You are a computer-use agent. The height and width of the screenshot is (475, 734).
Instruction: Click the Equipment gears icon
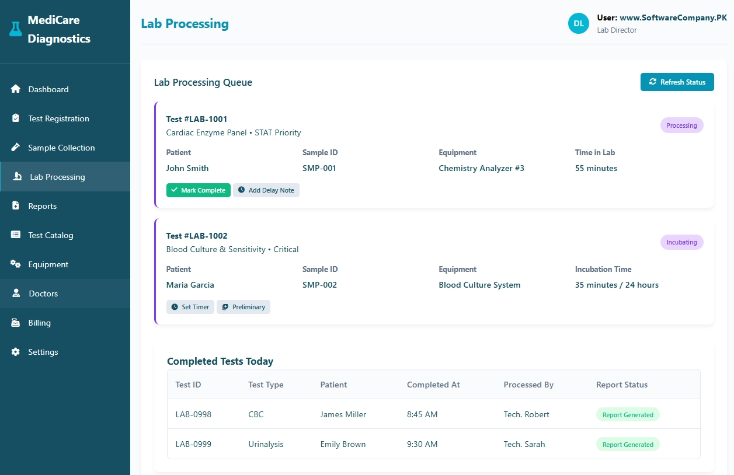click(x=16, y=264)
